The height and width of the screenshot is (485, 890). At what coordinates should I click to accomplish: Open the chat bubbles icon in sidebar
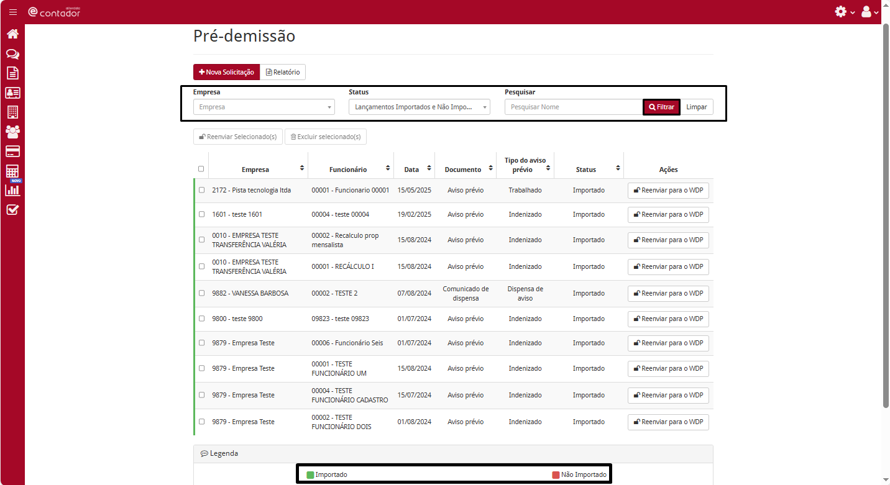[x=12, y=54]
